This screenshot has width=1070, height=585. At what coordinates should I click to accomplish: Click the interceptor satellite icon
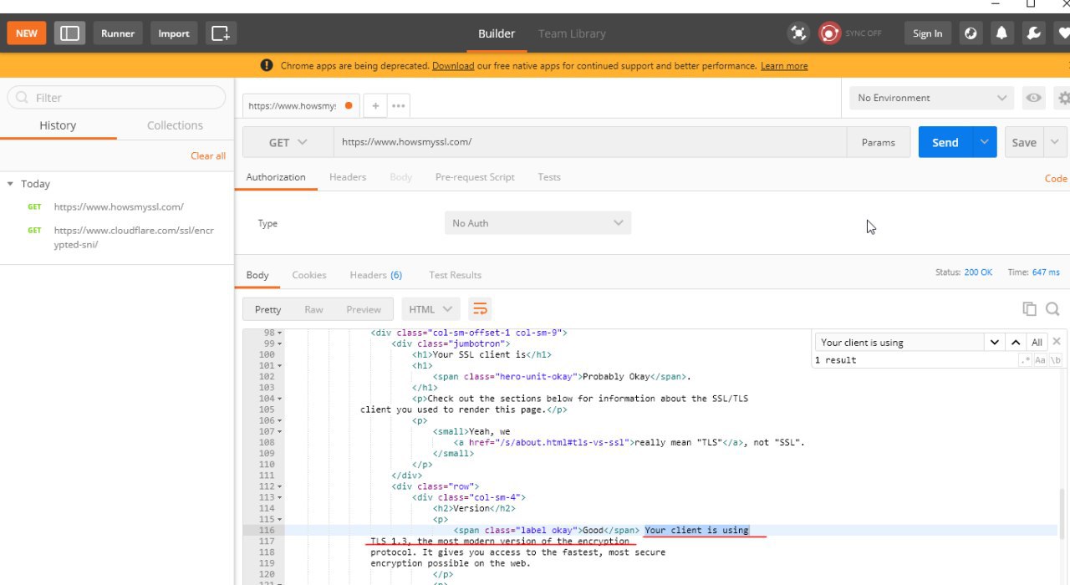tap(798, 33)
